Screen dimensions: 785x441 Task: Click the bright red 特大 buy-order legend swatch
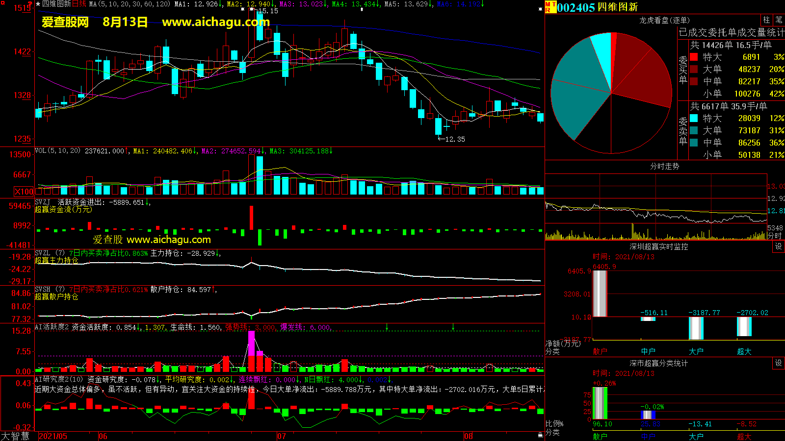[694, 57]
